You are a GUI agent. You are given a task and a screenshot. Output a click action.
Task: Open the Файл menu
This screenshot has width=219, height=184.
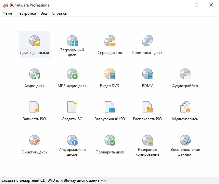pos(7,13)
